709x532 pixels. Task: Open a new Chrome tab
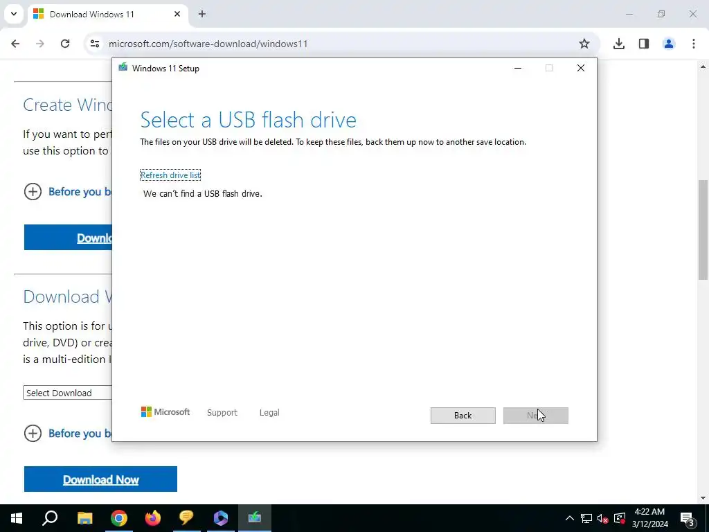[202, 14]
